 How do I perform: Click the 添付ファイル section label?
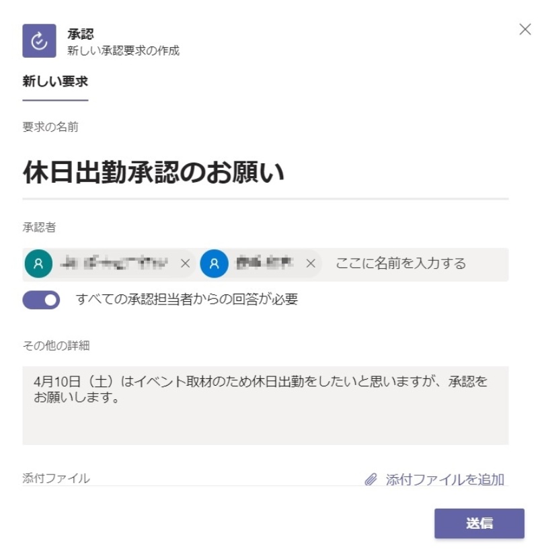[x=56, y=478]
